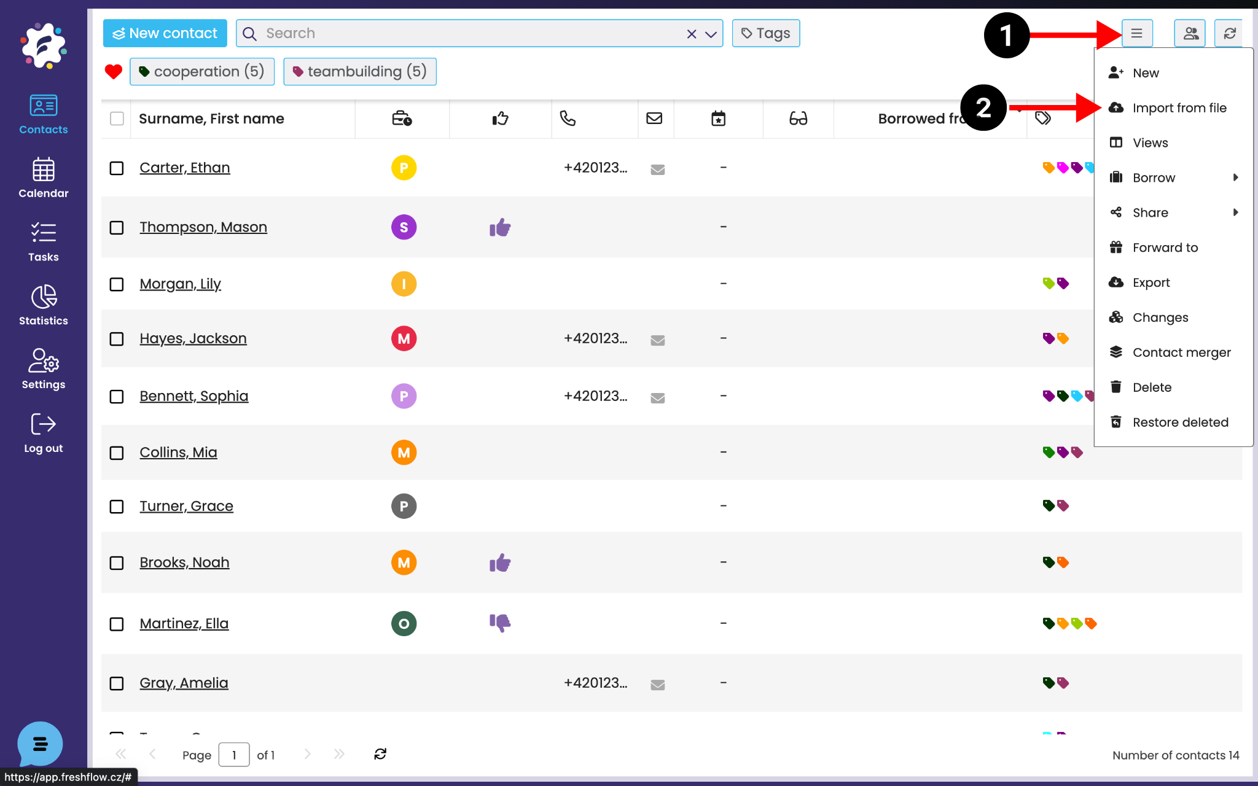Choose Import from file in menu
The image size is (1258, 786).
coord(1179,108)
